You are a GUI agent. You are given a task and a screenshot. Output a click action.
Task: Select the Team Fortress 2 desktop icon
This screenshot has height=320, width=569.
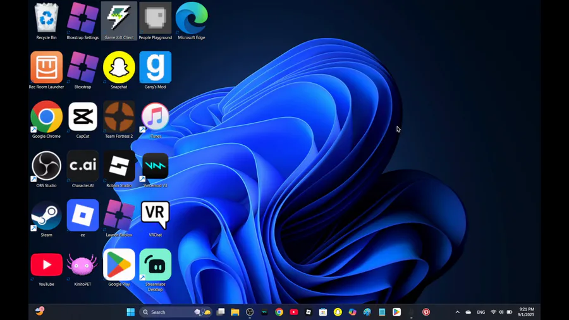[119, 120]
